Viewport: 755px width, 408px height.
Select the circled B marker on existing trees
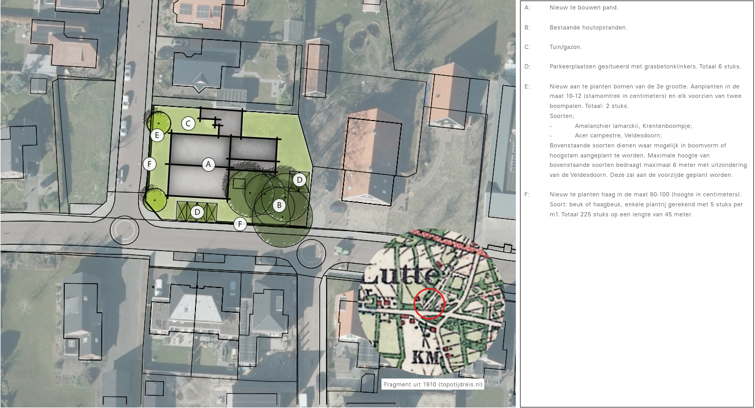279,205
